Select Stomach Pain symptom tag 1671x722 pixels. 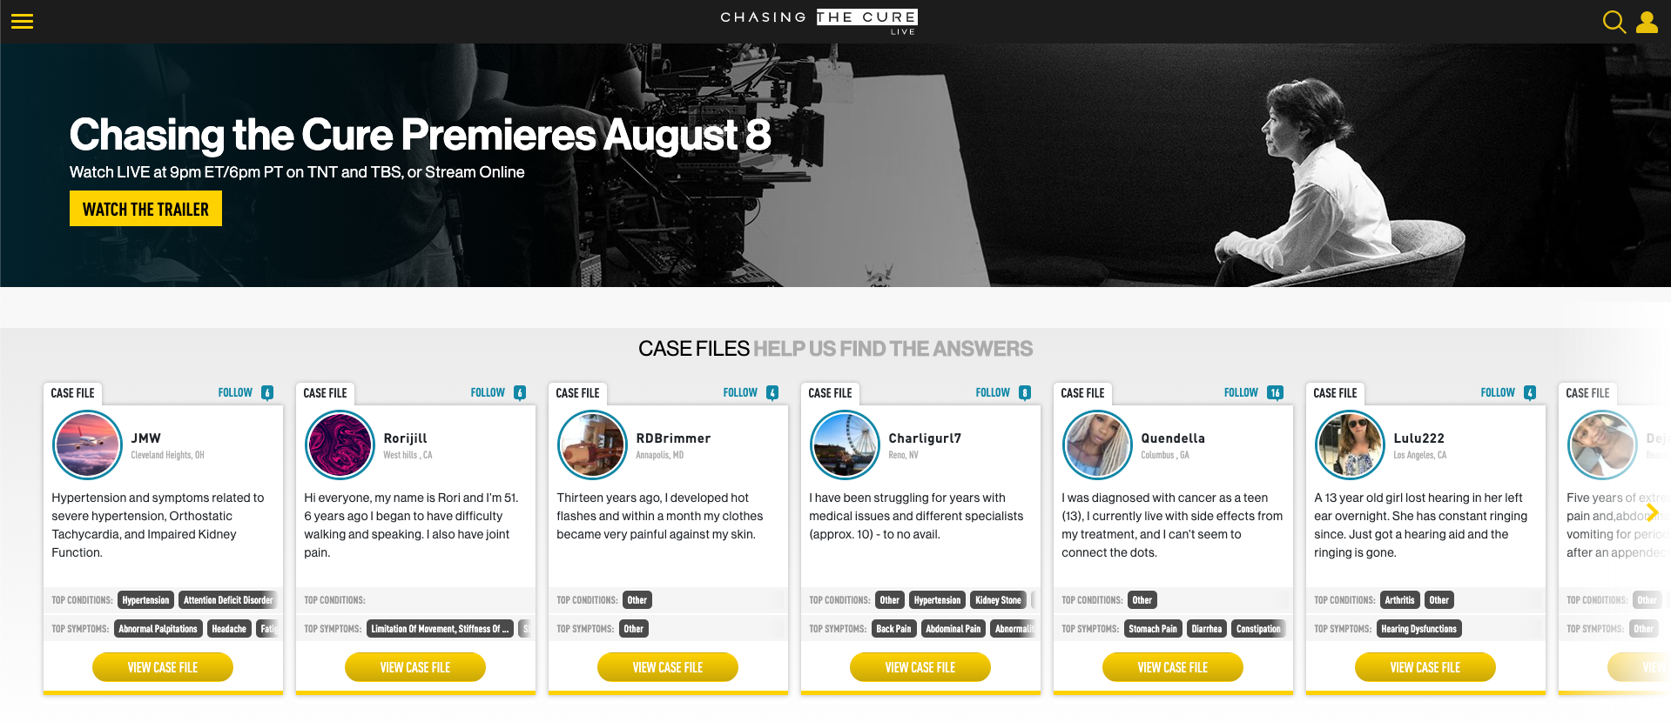pyautogui.click(x=1152, y=629)
